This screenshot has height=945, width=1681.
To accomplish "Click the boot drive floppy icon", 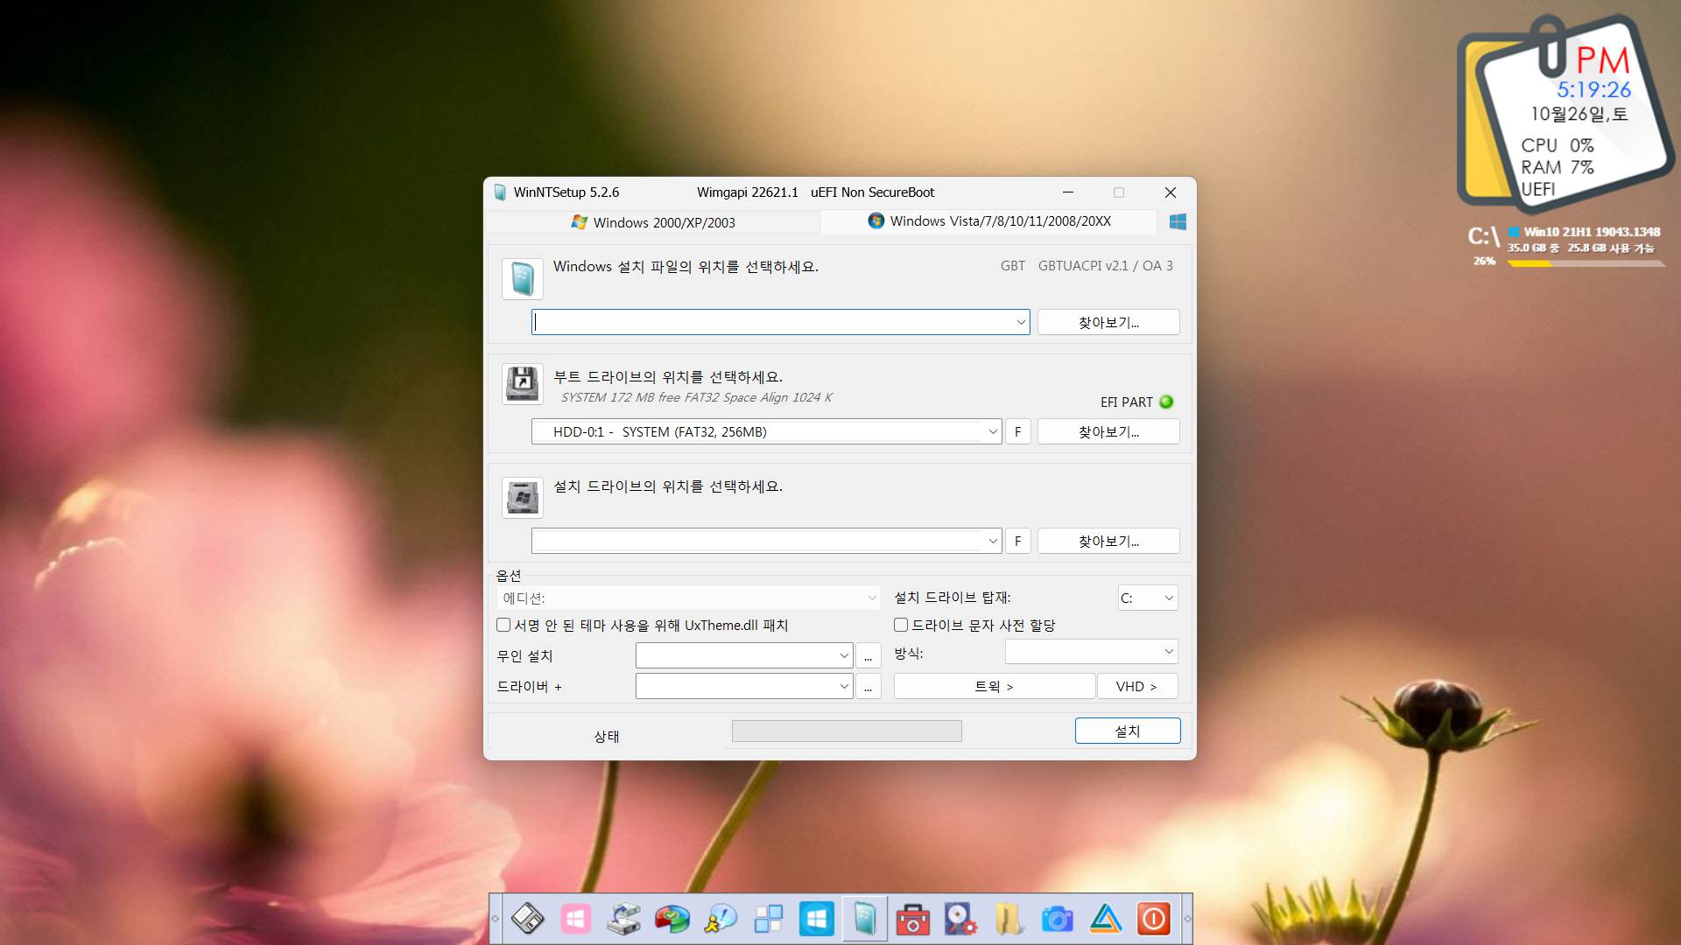I will [x=523, y=384].
